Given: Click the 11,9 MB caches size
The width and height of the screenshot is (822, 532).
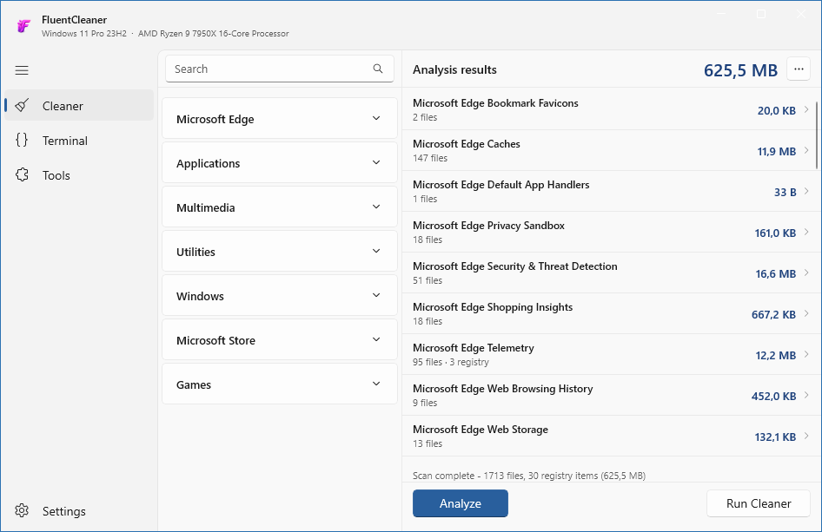Looking at the screenshot, I should [777, 151].
